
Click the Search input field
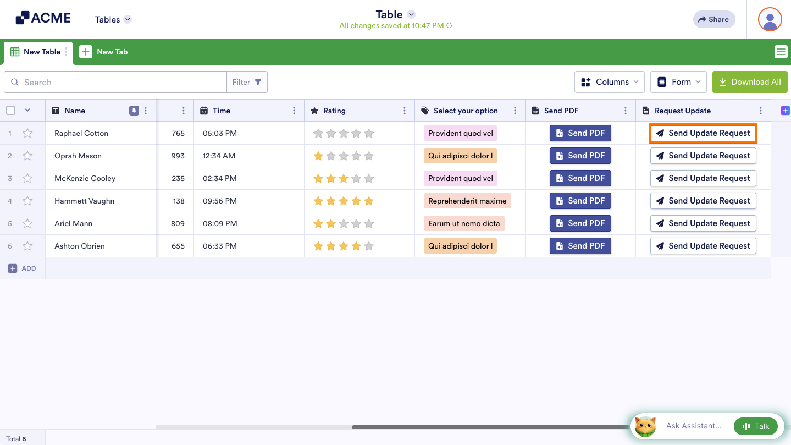coord(115,82)
